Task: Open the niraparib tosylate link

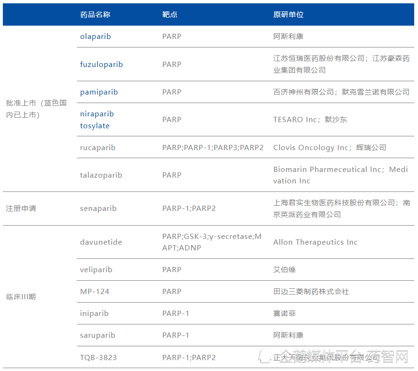Action: click(97, 120)
